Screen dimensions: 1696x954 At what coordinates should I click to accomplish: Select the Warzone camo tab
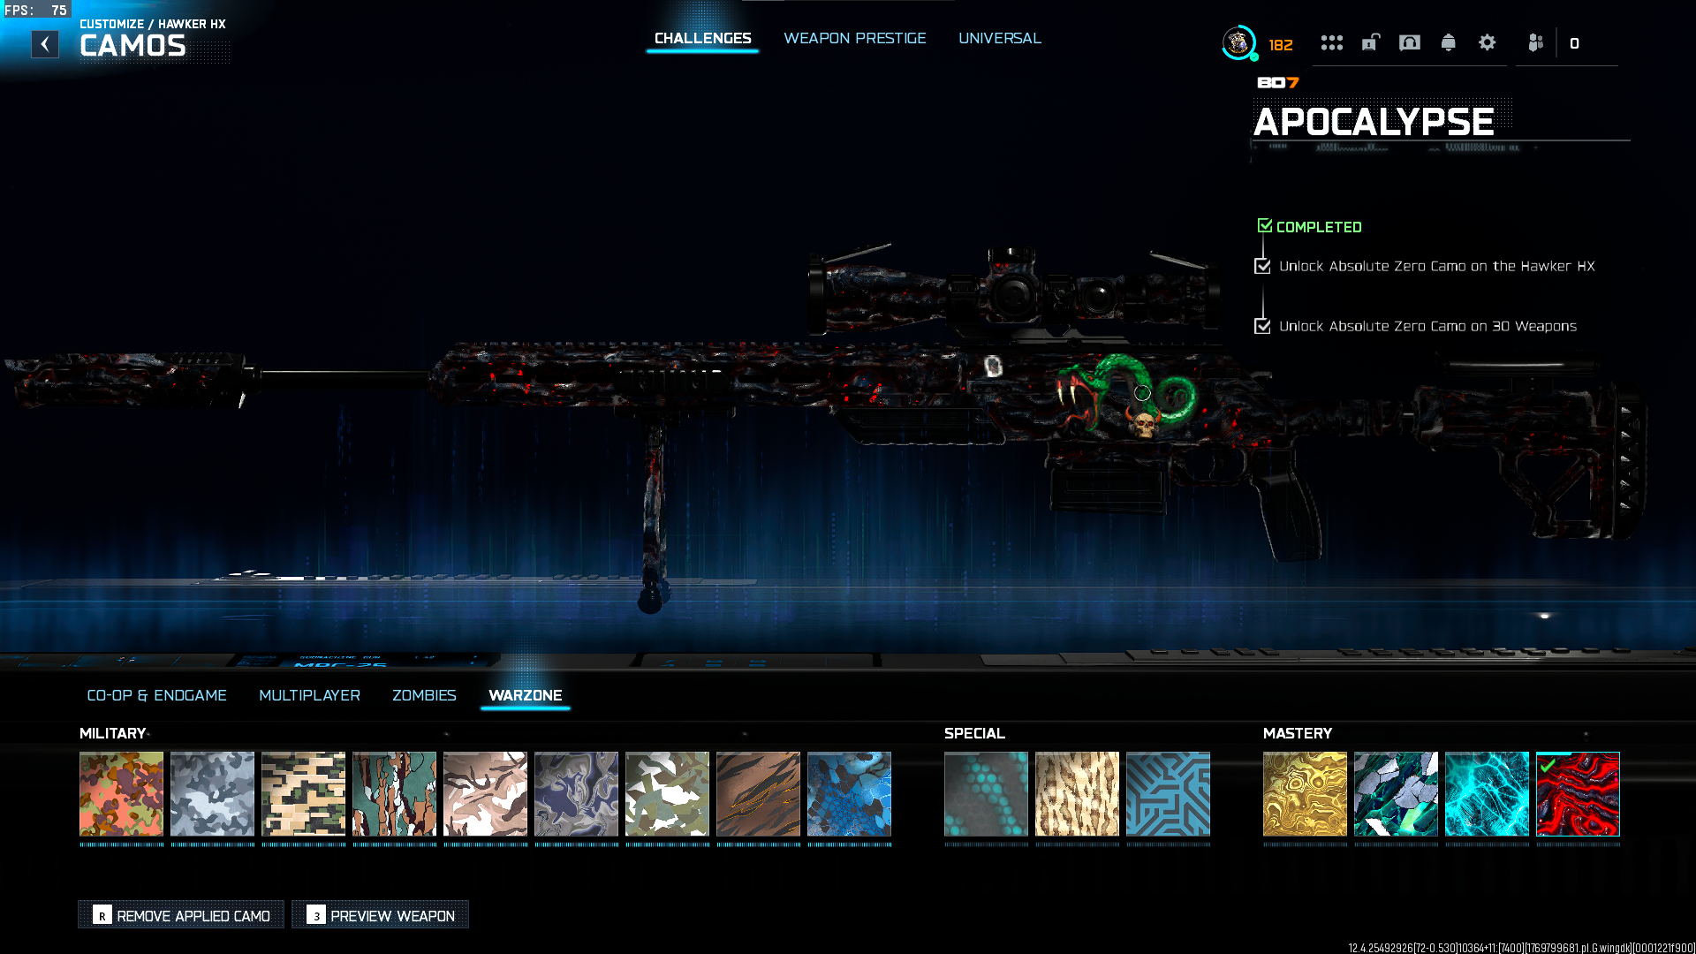(526, 695)
